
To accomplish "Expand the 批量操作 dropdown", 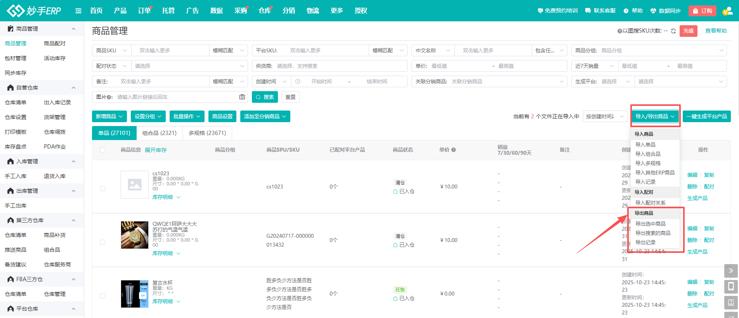I will pyautogui.click(x=187, y=116).
